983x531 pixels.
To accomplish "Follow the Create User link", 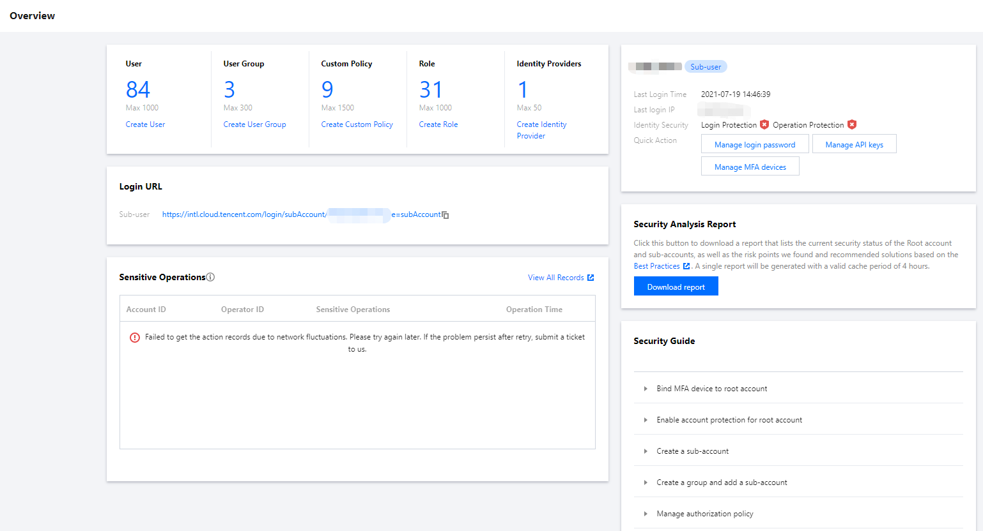I will pos(145,124).
